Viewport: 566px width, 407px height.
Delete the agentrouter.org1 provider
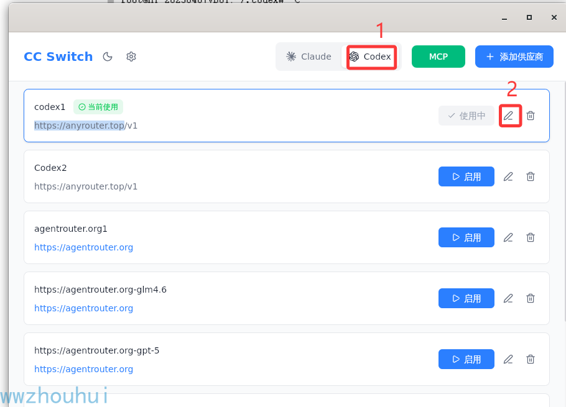tap(531, 237)
